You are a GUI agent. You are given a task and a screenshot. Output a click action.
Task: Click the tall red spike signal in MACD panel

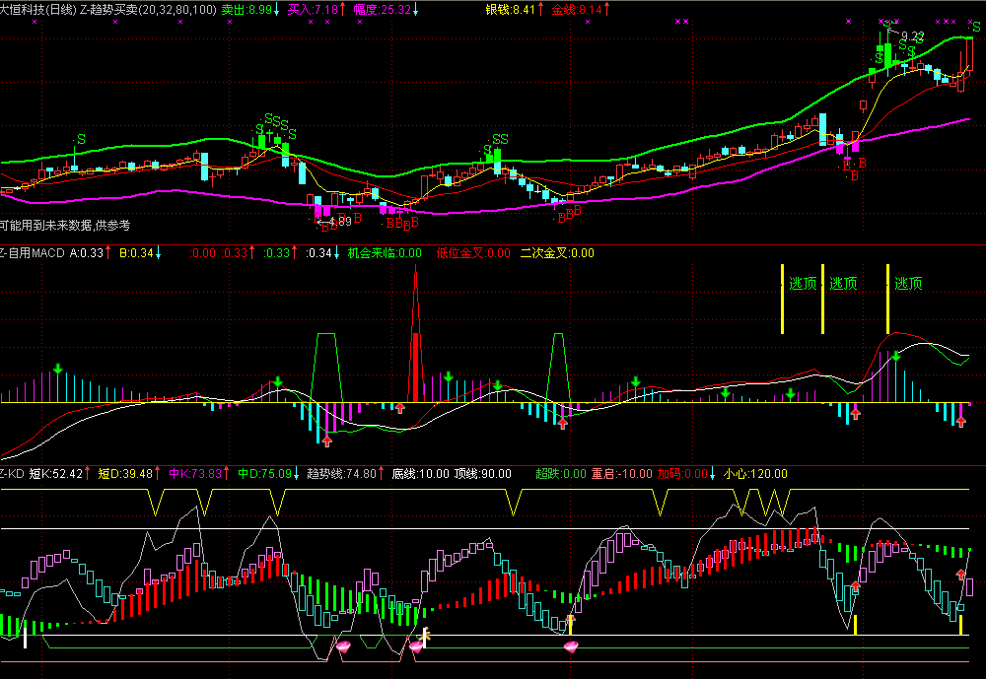tap(415, 333)
